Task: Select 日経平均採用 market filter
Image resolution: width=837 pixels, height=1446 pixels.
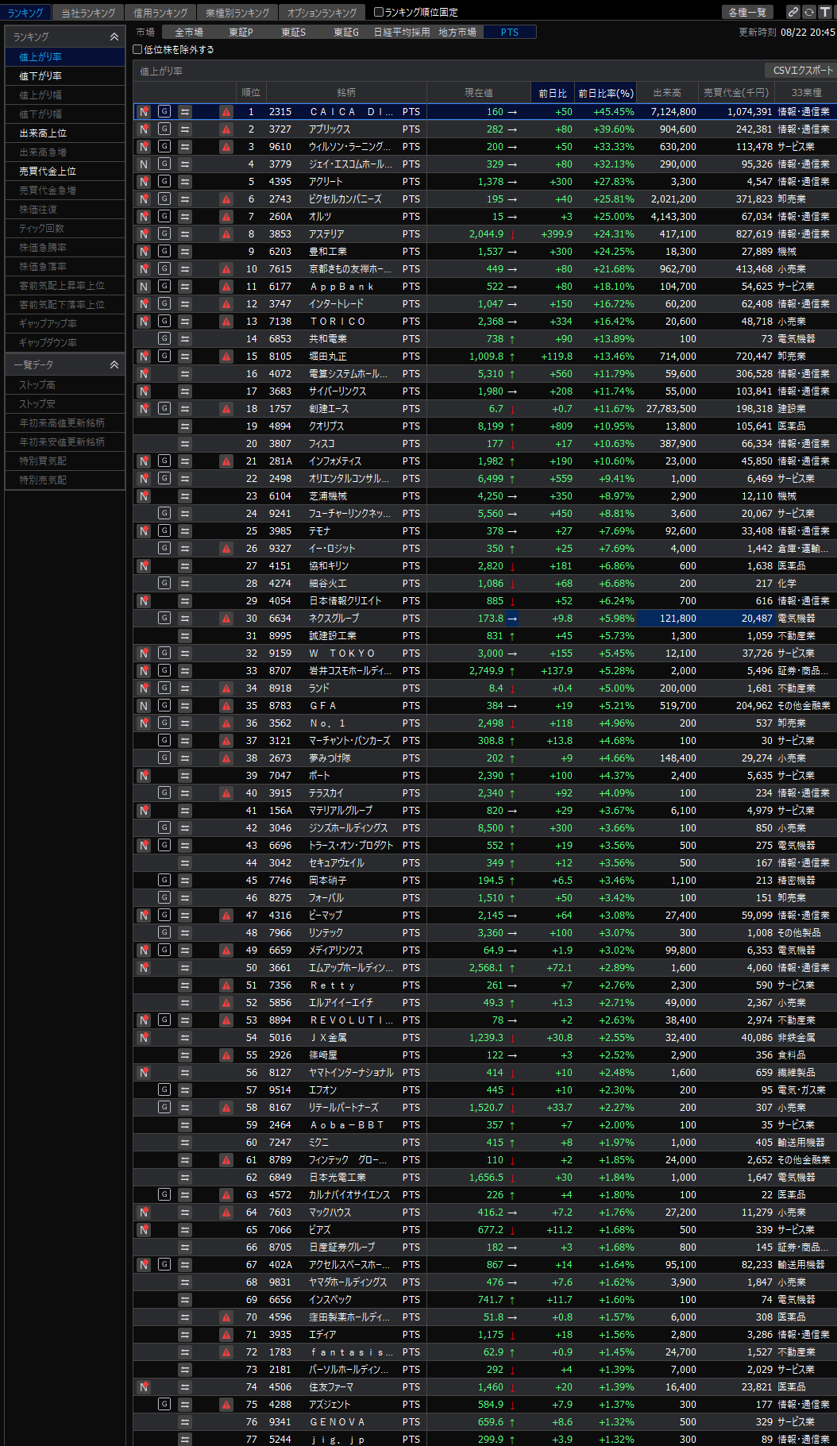Action: pyautogui.click(x=402, y=33)
